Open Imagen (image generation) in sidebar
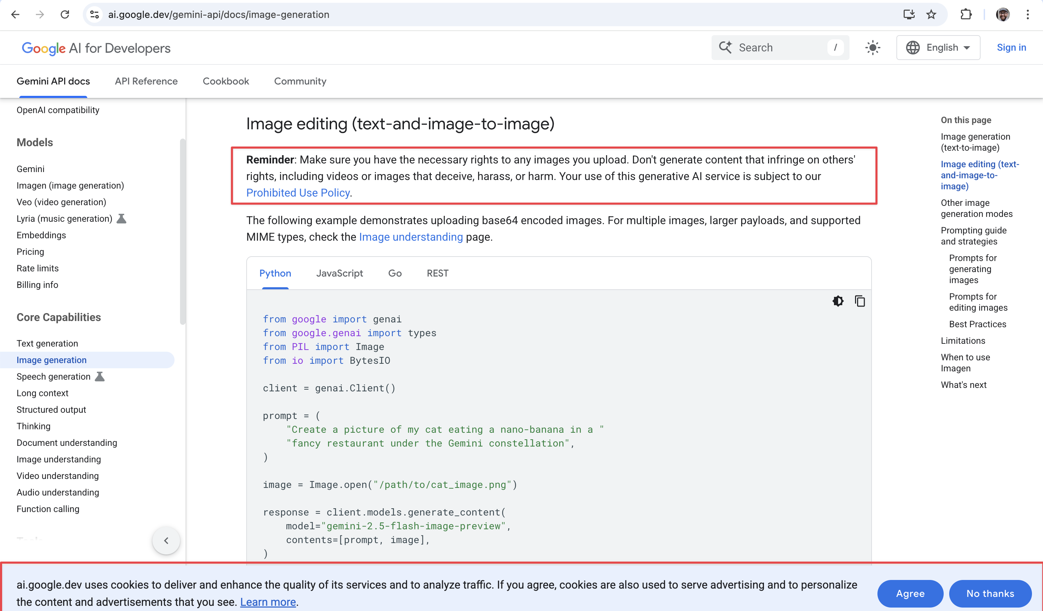The height and width of the screenshot is (611, 1043). [x=70, y=185]
